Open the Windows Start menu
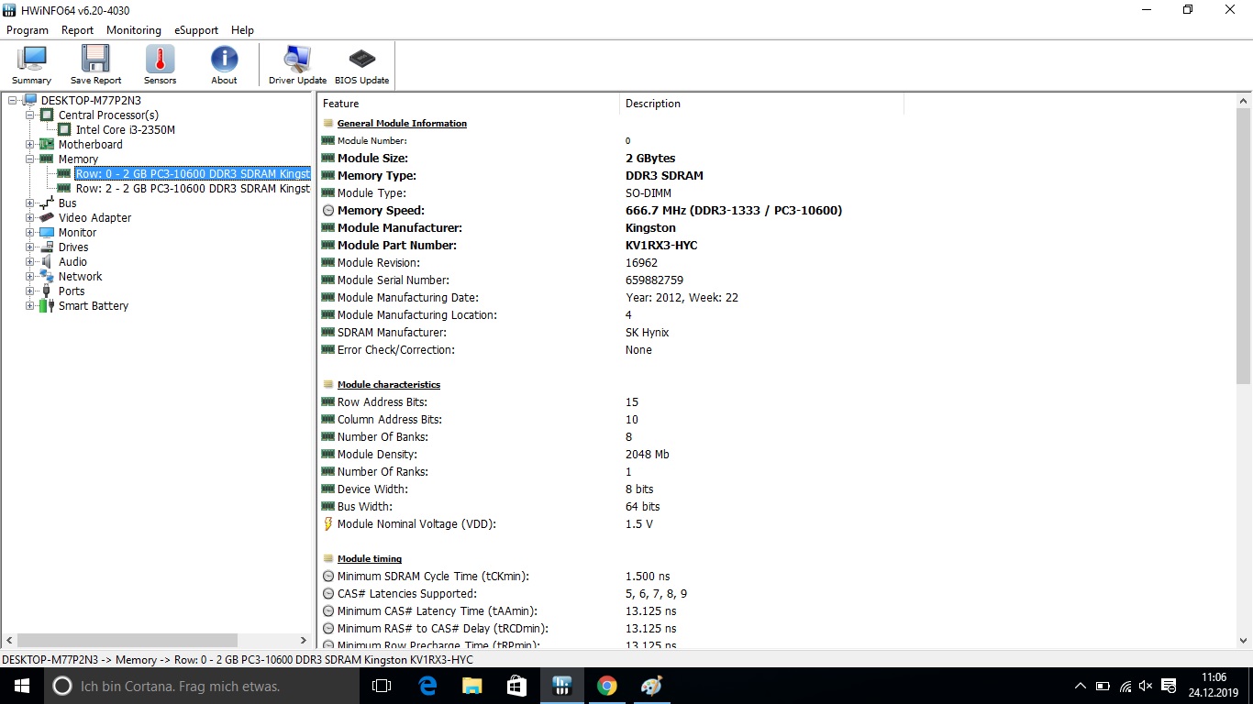This screenshot has width=1253, height=704. coord(22,686)
